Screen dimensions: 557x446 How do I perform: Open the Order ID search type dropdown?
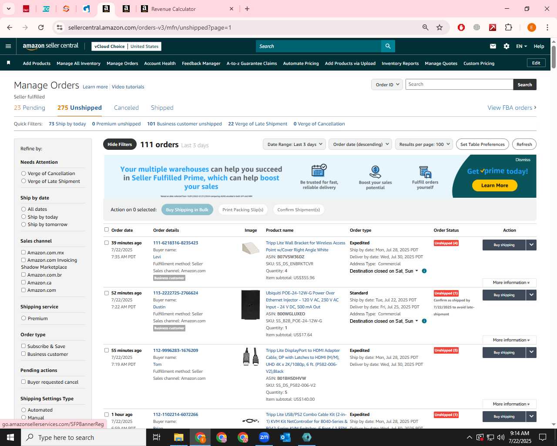(x=387, y=84)
